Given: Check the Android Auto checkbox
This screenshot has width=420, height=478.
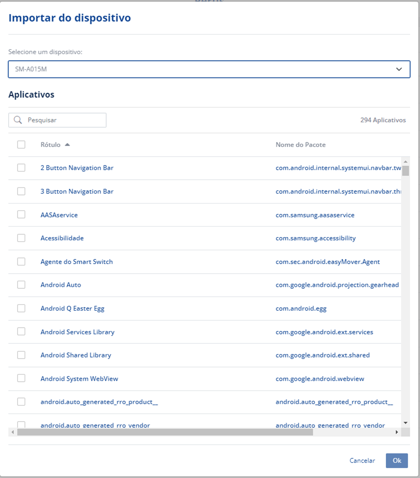Looking at the screenshot, I should tap(21, 285).
